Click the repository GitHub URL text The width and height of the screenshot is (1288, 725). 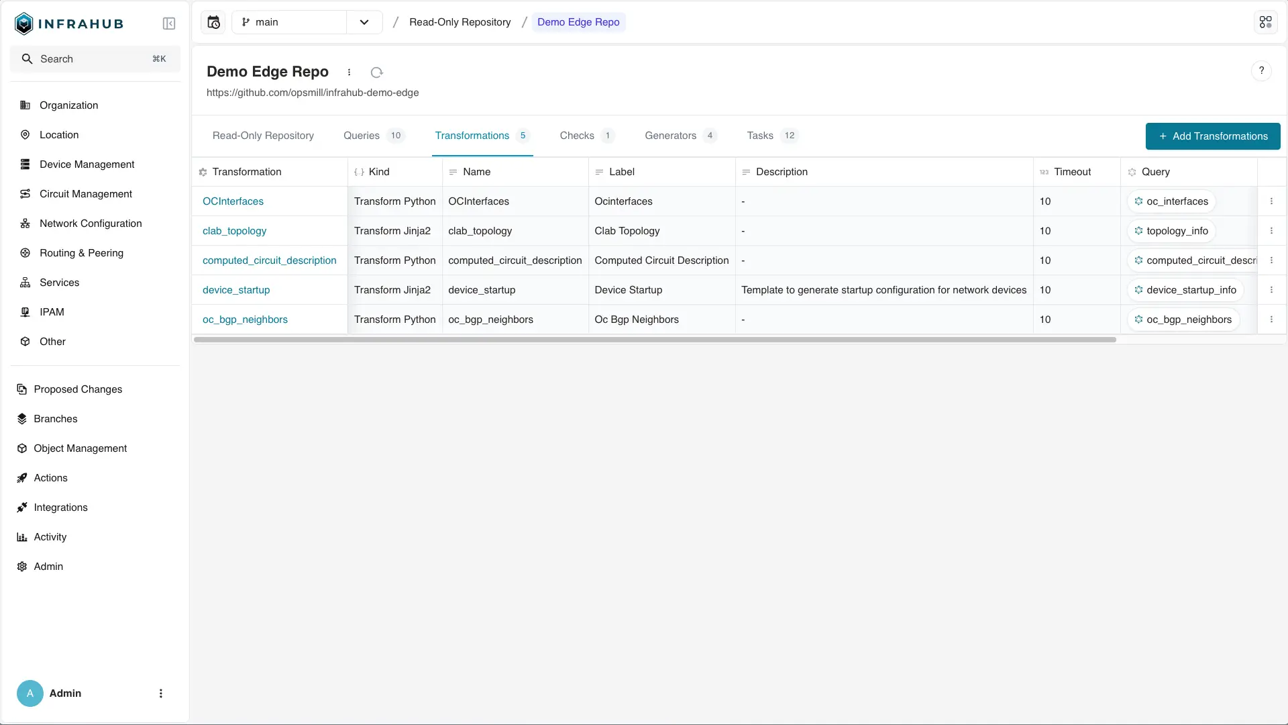pos(313,93)
